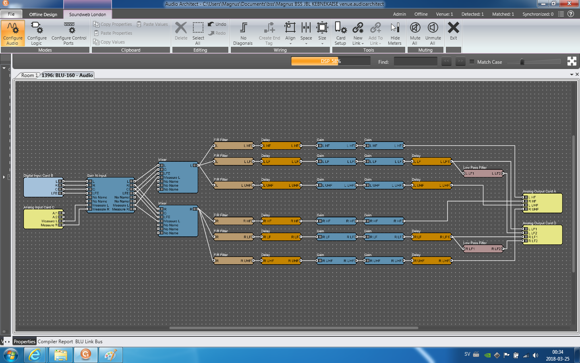The width and height of the screenshot is (580, 363).
Task: Click the volume icon in system tray
Action: [535, 355]
